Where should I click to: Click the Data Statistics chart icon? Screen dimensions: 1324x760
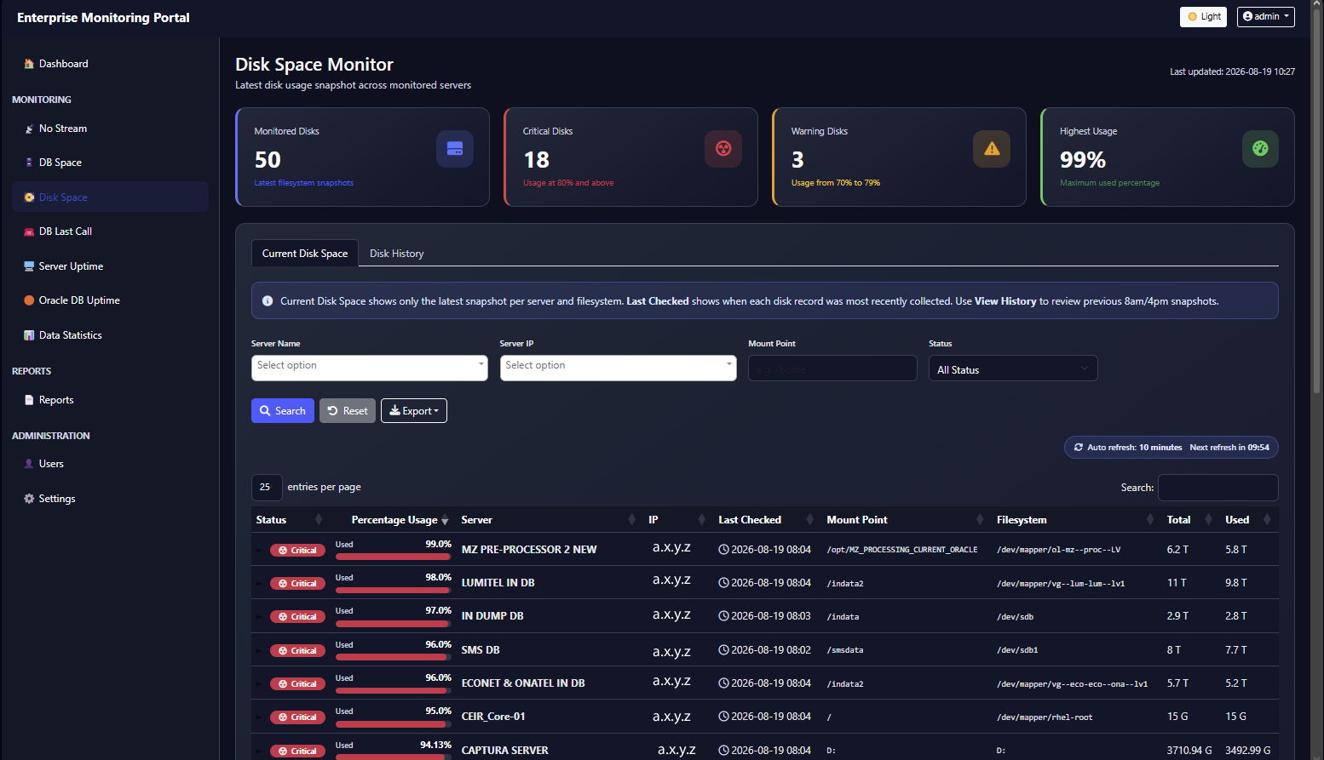[x=29, y=335]
